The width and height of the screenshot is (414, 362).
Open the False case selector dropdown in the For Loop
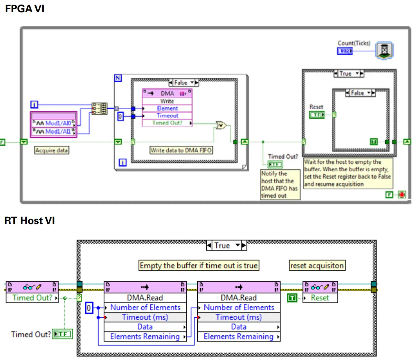(x=192, y=83)
